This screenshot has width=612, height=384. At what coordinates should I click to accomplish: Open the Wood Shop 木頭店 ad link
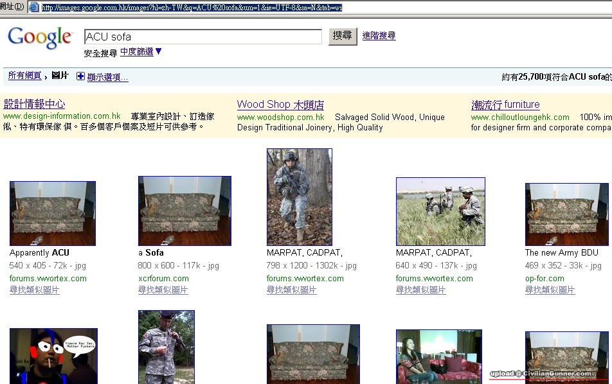280,105
